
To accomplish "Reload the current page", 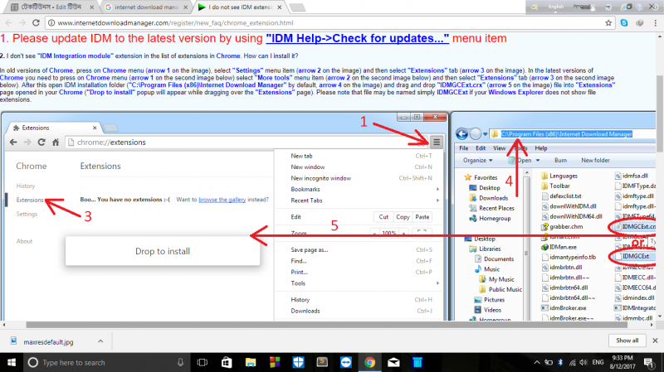I will tap(36, 23).
